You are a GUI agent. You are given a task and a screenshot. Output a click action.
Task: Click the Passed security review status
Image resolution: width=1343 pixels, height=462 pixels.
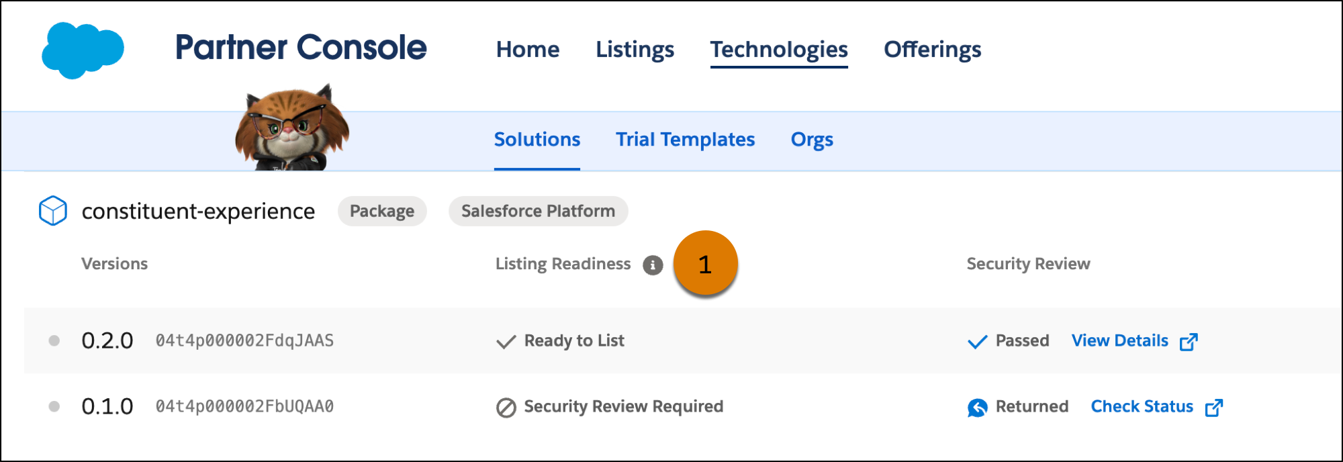coord(1022,341)
